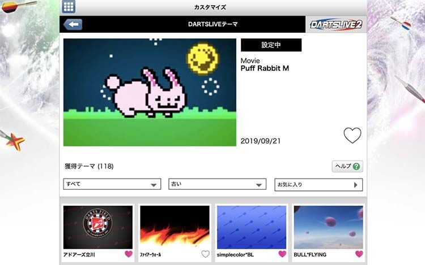
Task: Select the アドアーズ立川 theme thumbnail
Action: (98, 227)
